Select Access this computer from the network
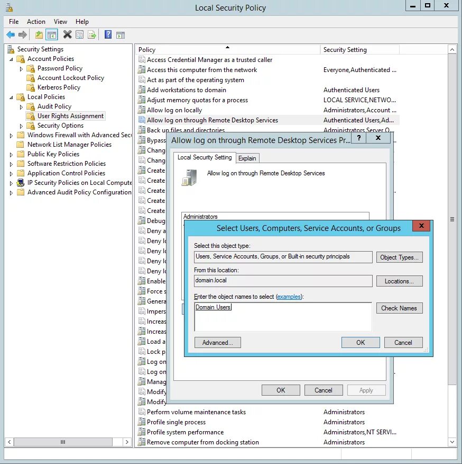This screenshot has width=462, height=464. (x=202, y=70)
